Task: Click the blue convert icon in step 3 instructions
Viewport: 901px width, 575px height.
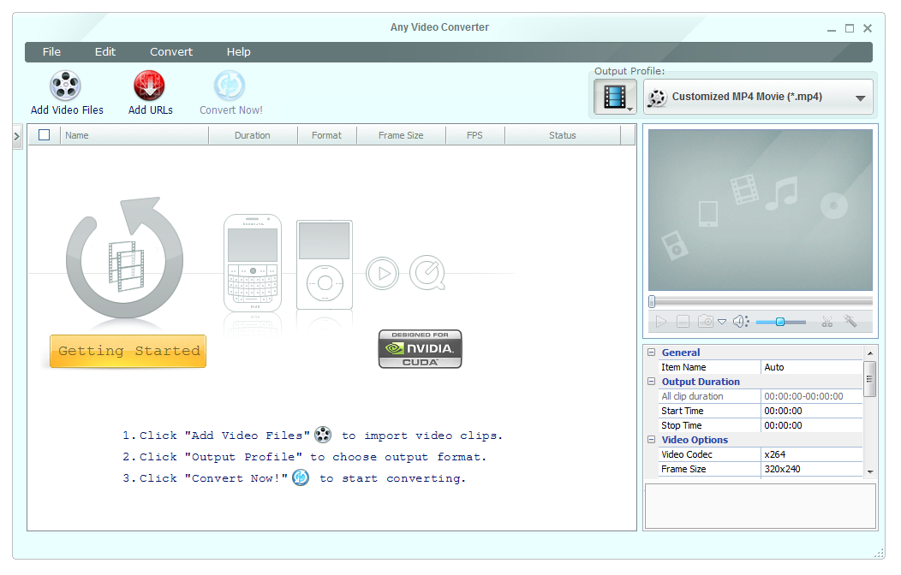Action: click(301, 477)
